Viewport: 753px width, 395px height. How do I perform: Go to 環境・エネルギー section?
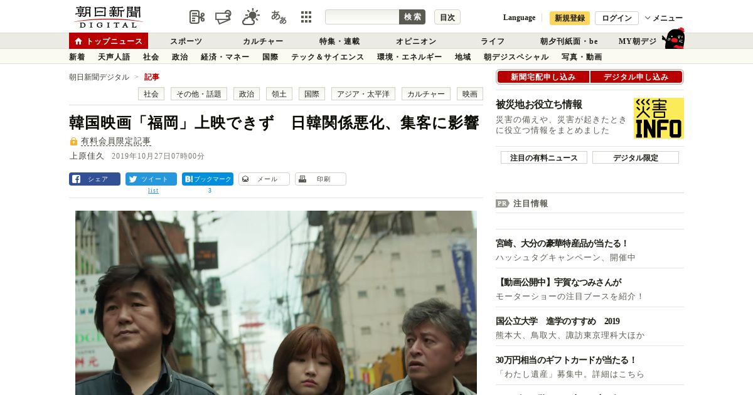(410, 57)
